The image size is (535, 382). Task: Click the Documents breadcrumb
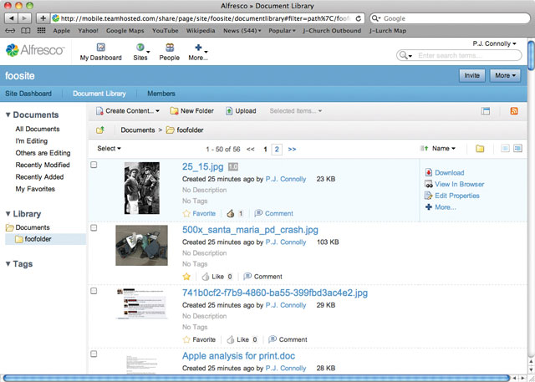137,130
